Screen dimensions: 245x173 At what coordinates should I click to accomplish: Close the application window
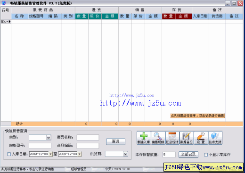click(x=240, y=3)
